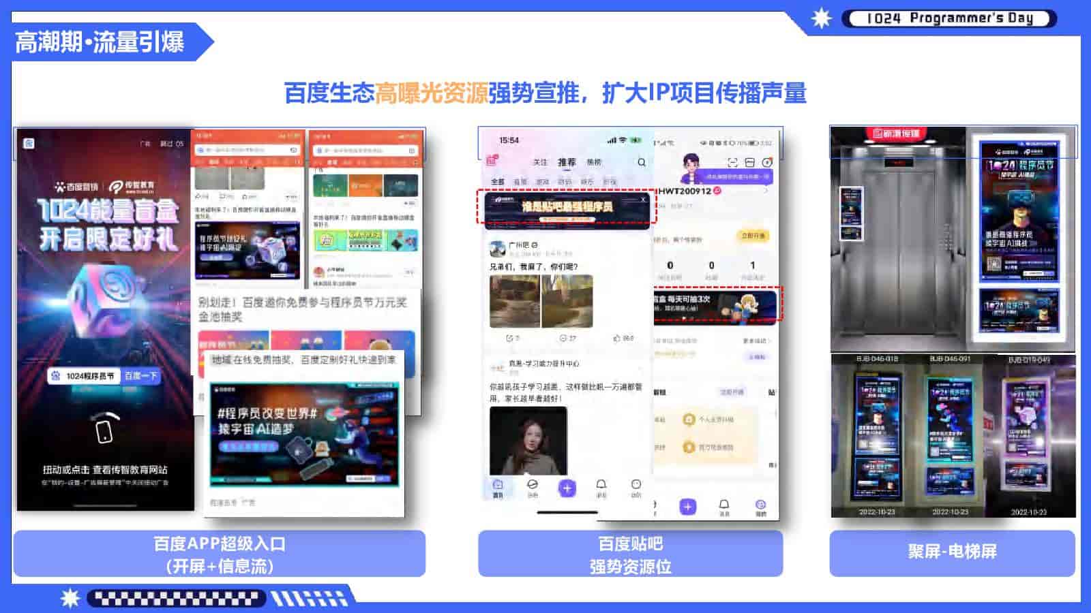The width and height of the screenshot is (1091, 613).
Task: Tap the 百度一下 search button on the poster
Action: tap(142, 375)
